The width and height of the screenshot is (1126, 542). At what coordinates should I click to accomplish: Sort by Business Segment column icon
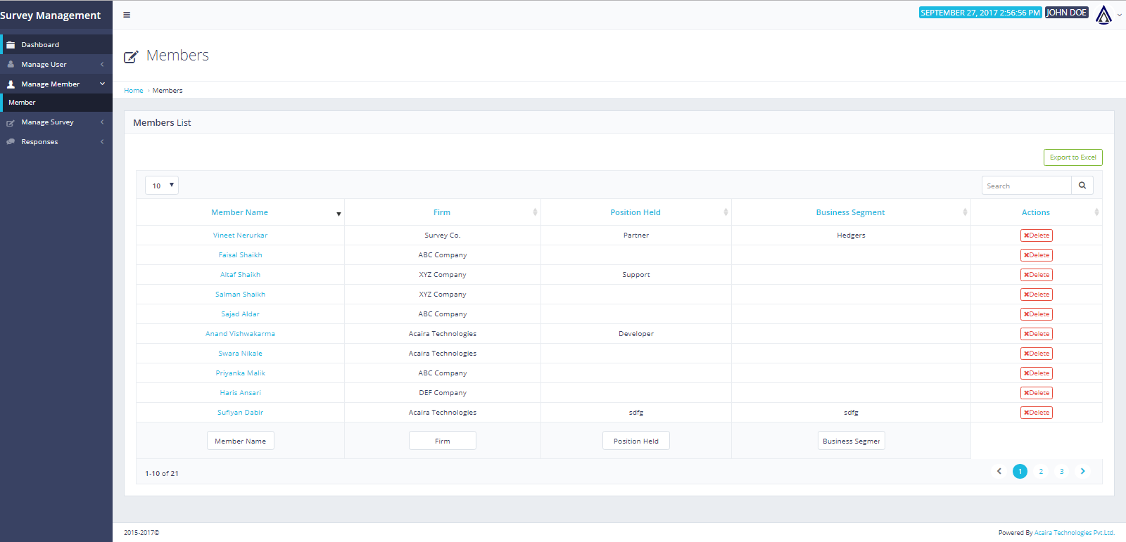[965, 212]
